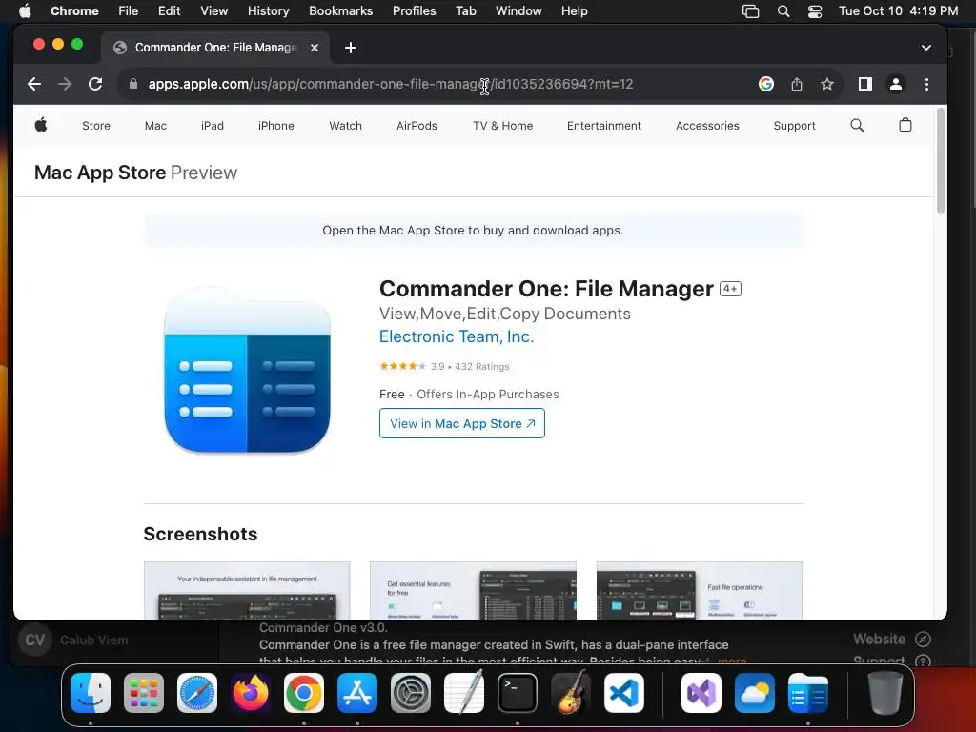Open second screenshot 'Get essential features'
976x732 pixels.
(473, 591)
